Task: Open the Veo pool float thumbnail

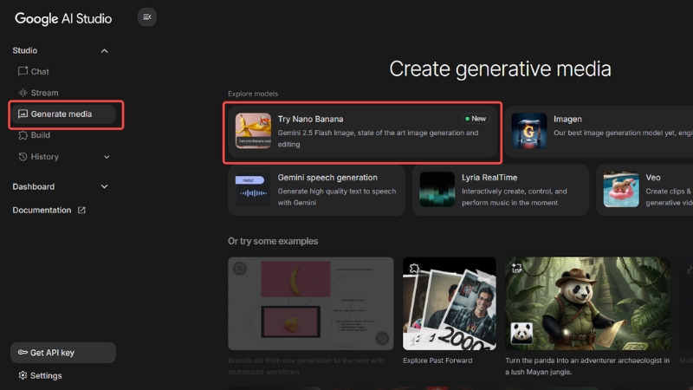Action: coord(621,190)
